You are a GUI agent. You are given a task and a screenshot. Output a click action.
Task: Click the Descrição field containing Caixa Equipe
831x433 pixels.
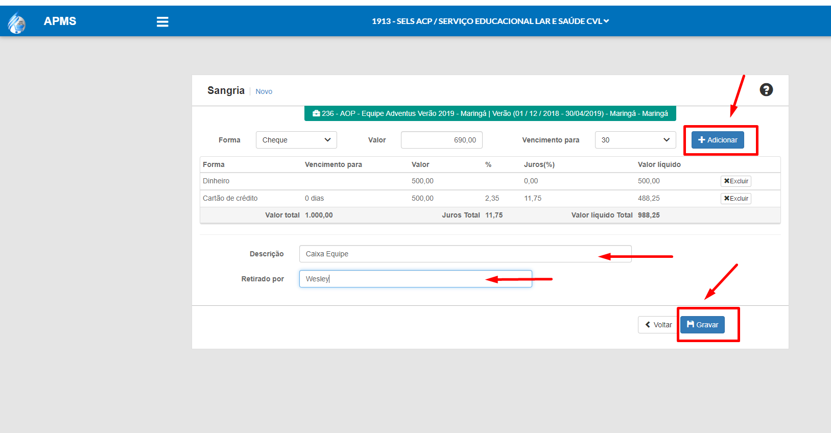click(x=465, y=254)
